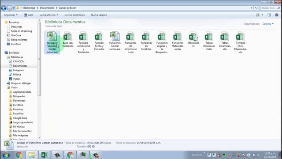The height and width of the screenshot is (159, 282).
Task: Switch to Excel from the taskbar
Action: tap(45, 155)
